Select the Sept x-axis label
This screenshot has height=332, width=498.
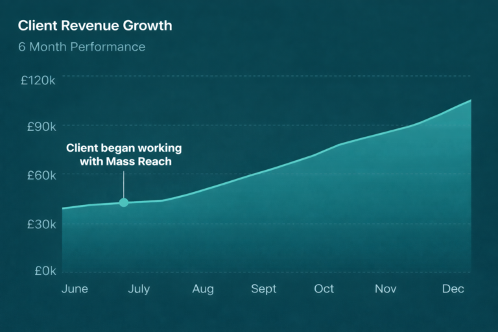click(264, 289)
